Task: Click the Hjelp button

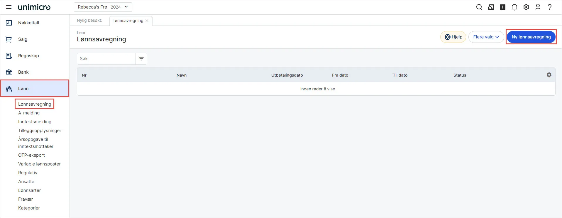Action: click(x=453, y=37)
